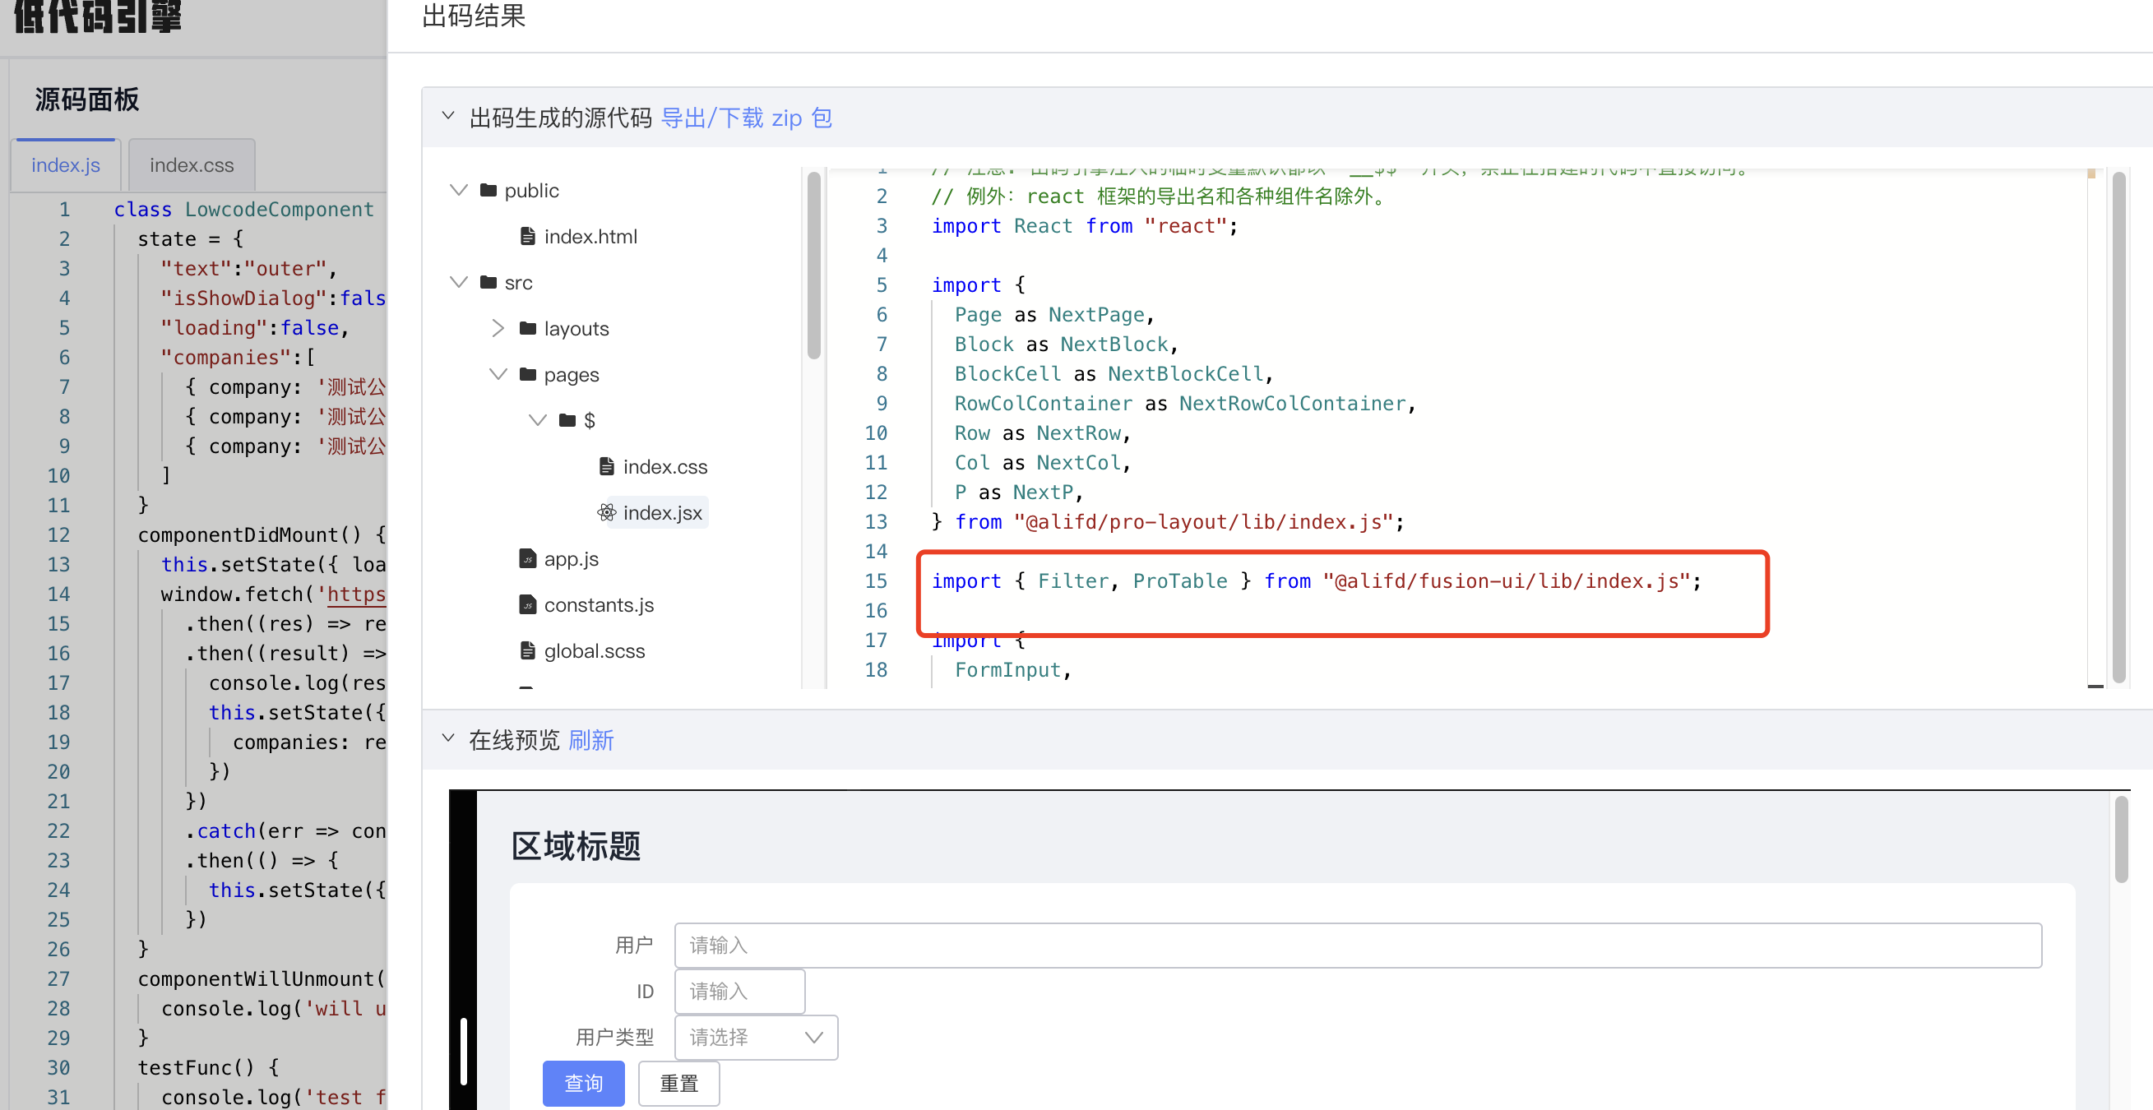This screenshot has height=1110, width=2153.
Task: Collapse the src folder tree
Action: (x=459, y=282)
